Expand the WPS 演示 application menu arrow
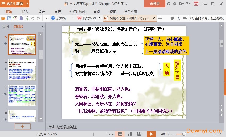 [28, 4]
